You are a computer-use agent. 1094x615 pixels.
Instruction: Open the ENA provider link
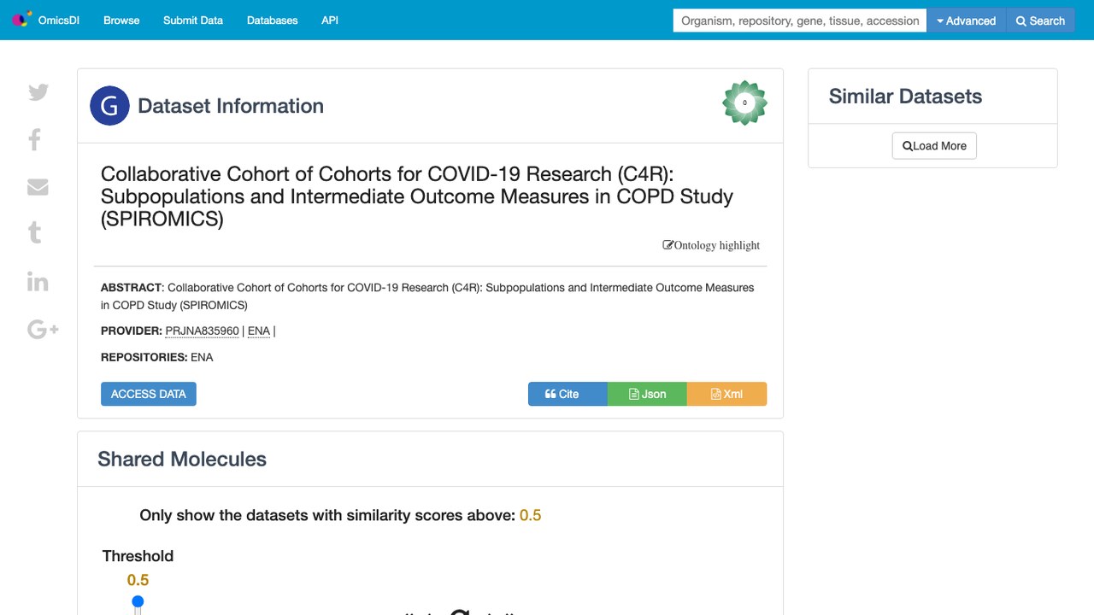259,331
